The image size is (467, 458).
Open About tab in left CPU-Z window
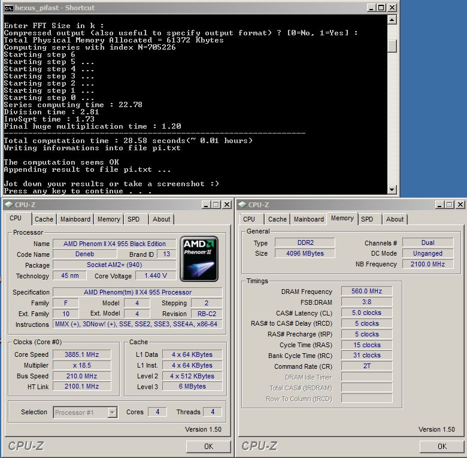(161, 219)
